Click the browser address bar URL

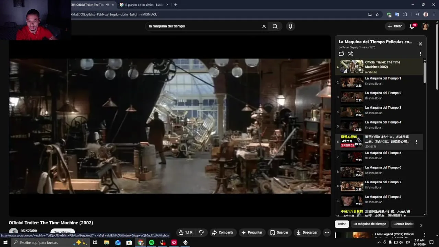tap(115, 14)
